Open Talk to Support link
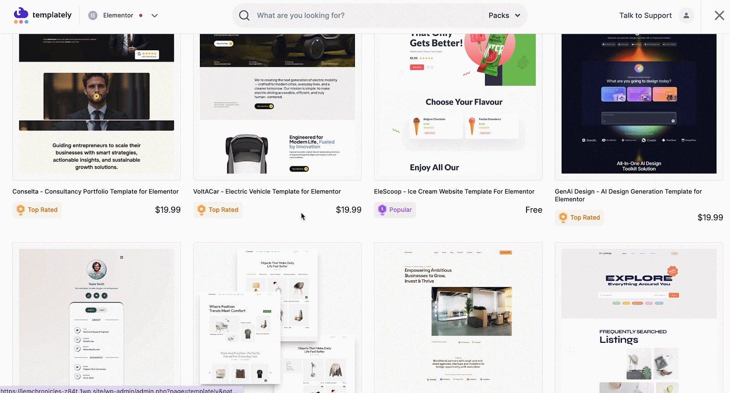 click(646, 16)
